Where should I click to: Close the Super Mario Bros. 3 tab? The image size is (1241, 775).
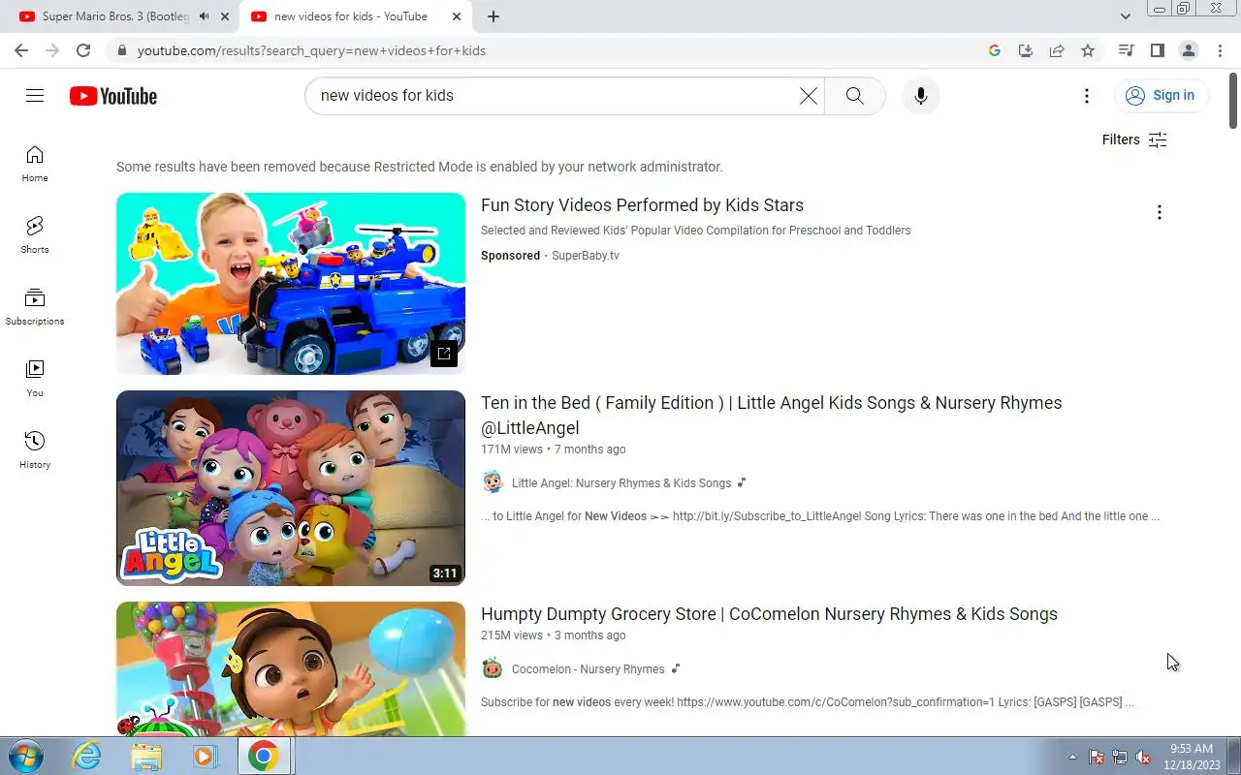[226, 16]
